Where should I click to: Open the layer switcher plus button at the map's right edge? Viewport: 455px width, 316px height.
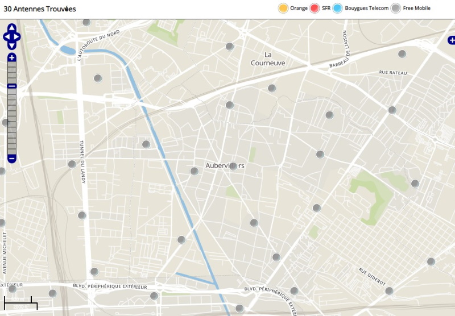[452, 40]
